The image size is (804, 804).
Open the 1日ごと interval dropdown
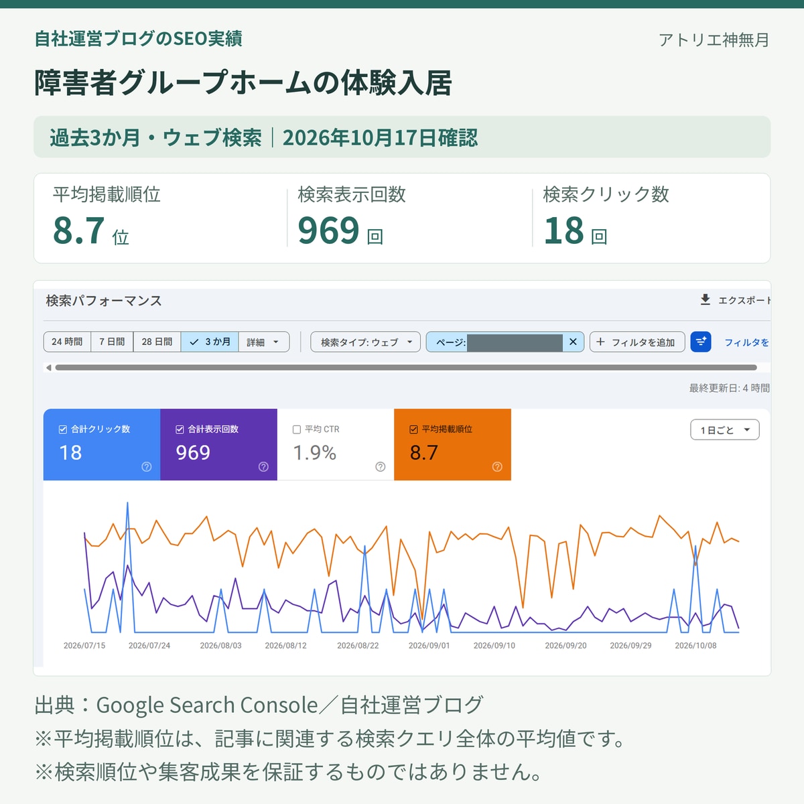pyautogui.click(x=725, y=430)
